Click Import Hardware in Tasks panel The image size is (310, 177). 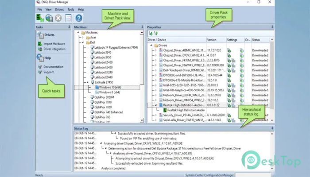coord(54,44)
